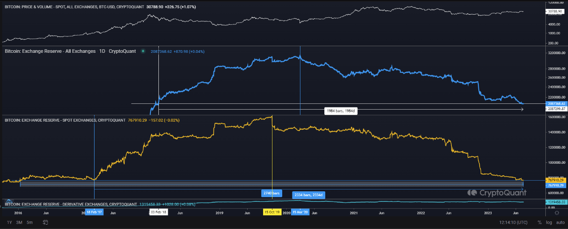
Task: Click the 1600000.00 level on spot axis
Action: point(556,117)
